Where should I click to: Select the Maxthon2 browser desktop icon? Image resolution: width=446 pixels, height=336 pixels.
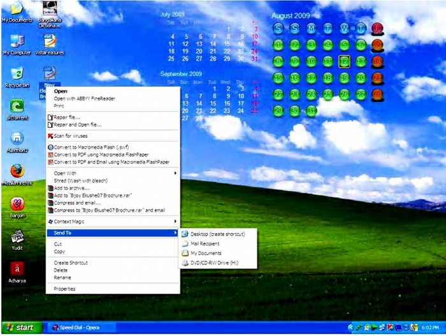[17, 142]
